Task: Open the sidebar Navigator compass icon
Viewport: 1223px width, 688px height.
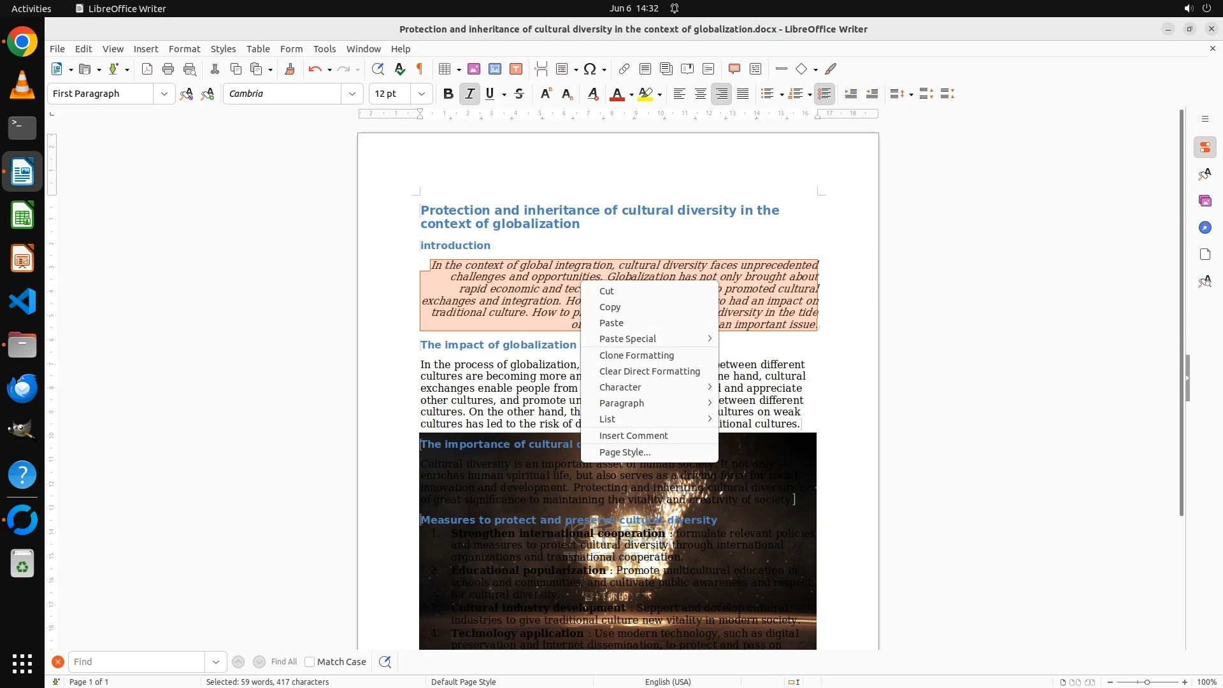Action: click(x=1205, y=227)
